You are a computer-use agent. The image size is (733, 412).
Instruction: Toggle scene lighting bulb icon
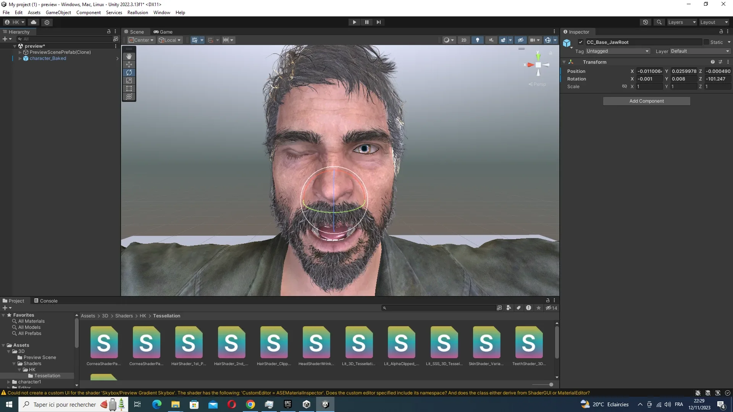click(477, 40)
